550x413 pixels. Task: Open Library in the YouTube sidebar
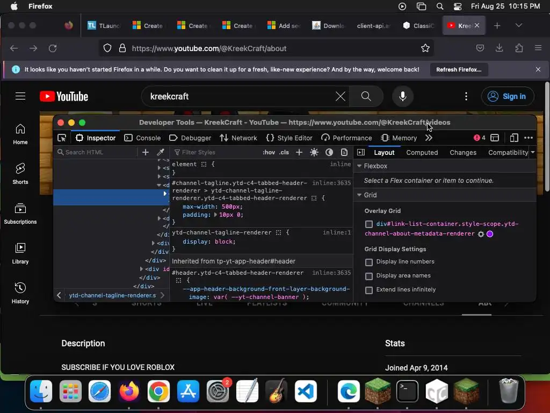pyautogui.click(x=20, y=253)
